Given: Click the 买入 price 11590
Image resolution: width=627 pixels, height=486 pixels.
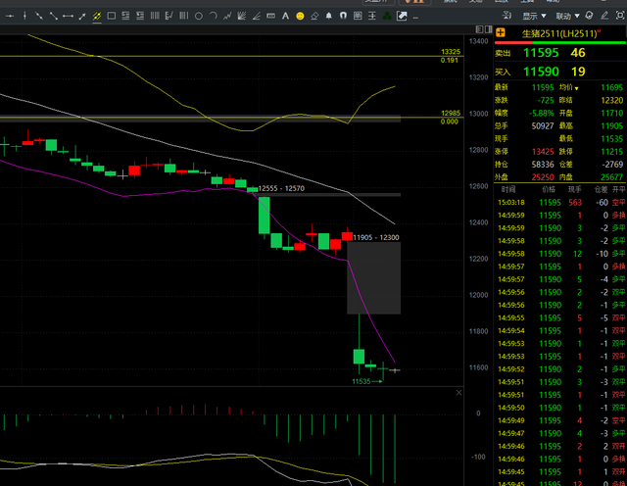Looking at the screenshot, I should pyautogui.click(x=541, y=72).
